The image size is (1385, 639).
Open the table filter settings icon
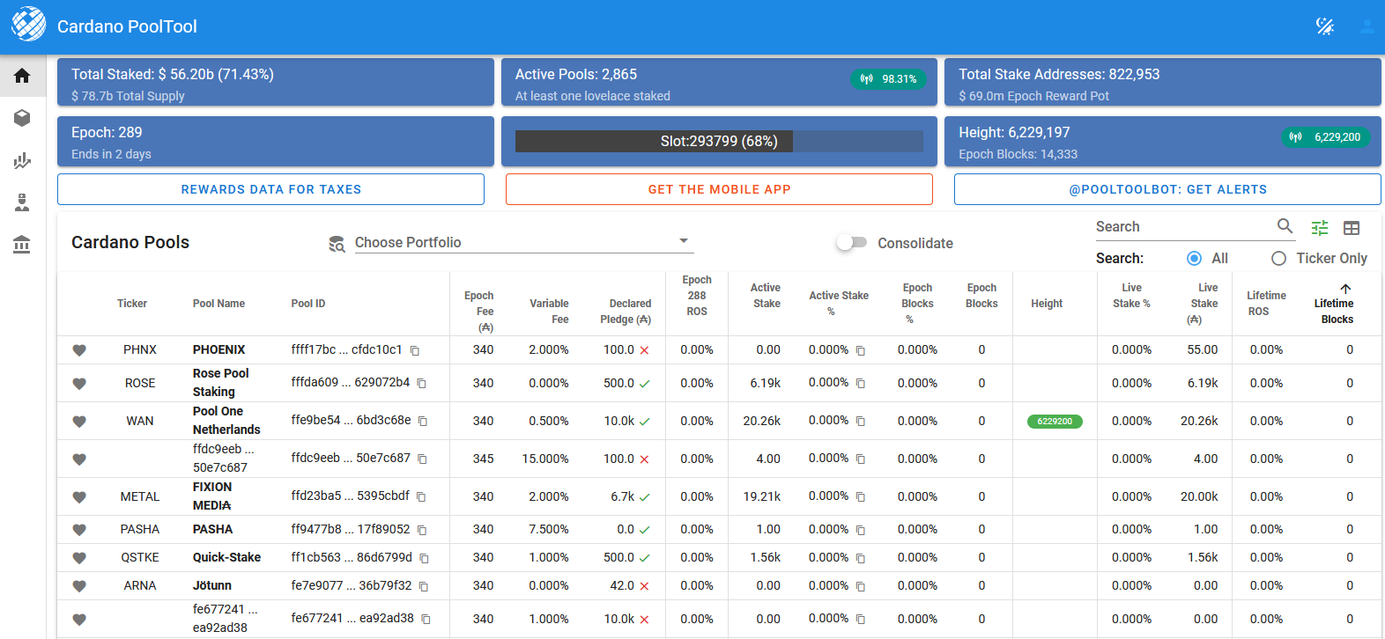(1319, 228)
